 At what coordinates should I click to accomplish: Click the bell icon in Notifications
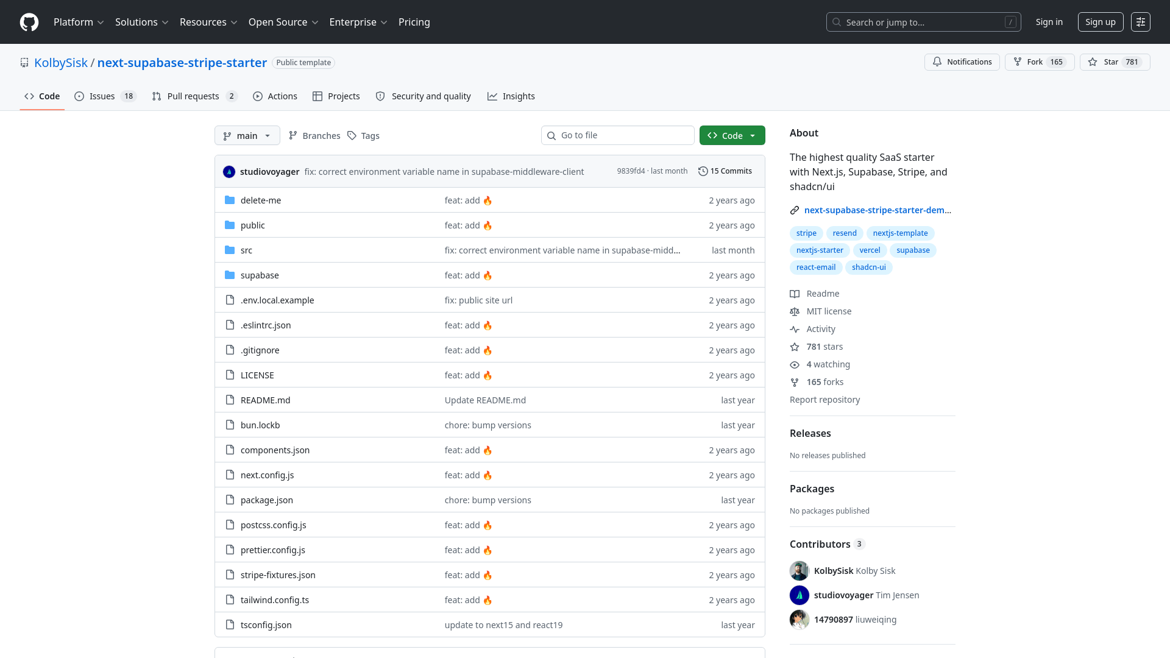point(937,62)
